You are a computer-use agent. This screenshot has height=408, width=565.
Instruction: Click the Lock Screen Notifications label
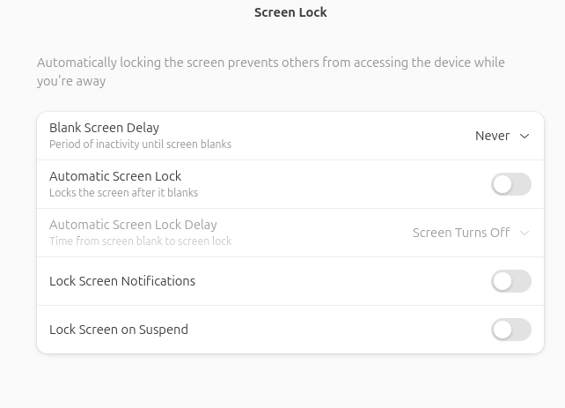(x=122, y=281)
